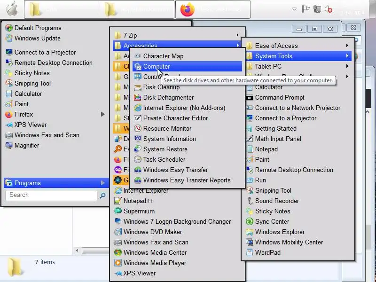The height and width of the screenshot is (282, 376).
Task: Open the network tray icon
Action: click(317, 9)
